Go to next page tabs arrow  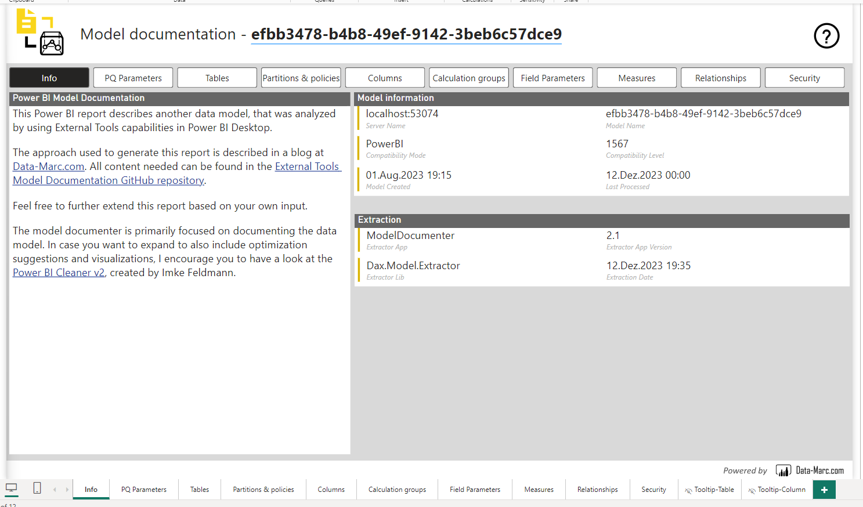[x=67, y=490]
